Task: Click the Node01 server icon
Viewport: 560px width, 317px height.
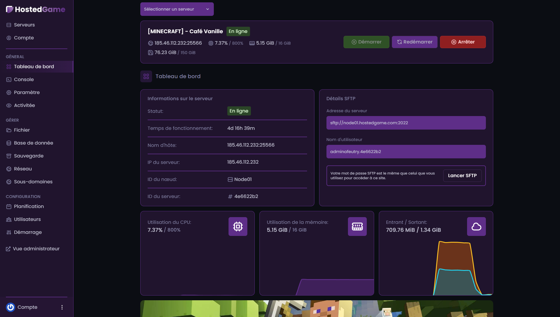Action: point(230,180)
